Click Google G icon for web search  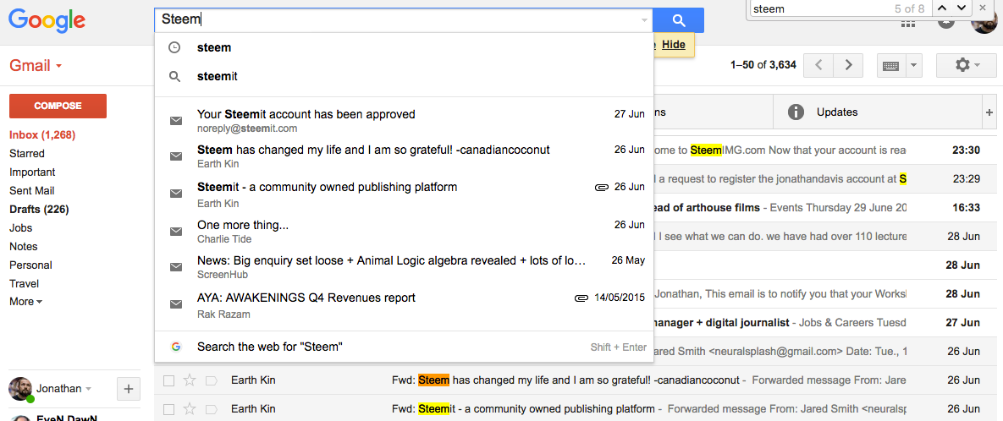click(175, 347)
